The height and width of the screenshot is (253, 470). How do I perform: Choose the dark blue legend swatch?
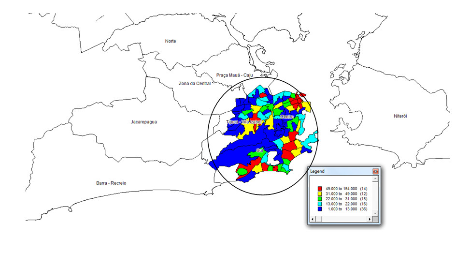[x=319, y=209]
